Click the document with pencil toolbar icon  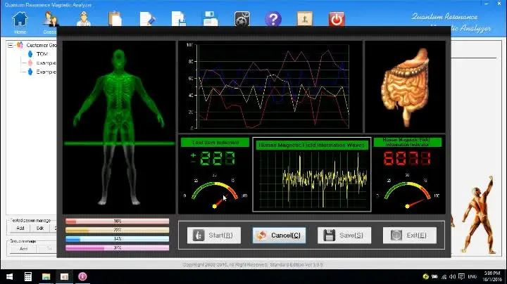[x=147, y=19]
